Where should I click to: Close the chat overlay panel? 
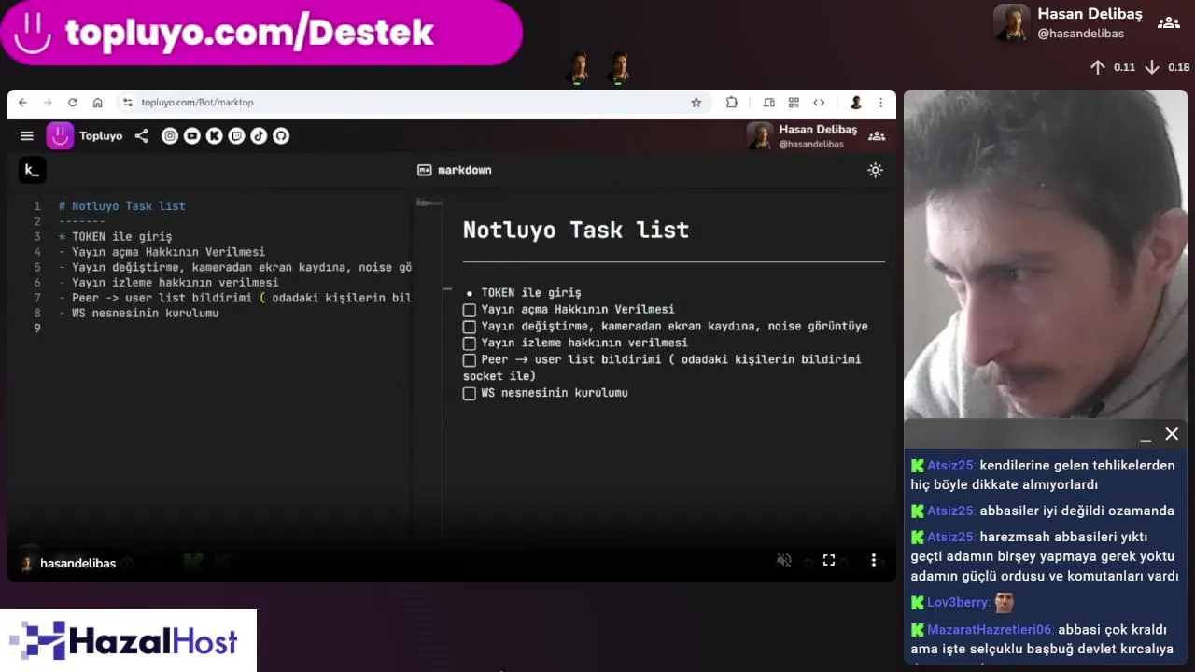[1172, 434]
